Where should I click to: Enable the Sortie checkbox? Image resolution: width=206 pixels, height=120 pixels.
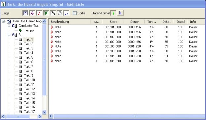coord(75,13)
